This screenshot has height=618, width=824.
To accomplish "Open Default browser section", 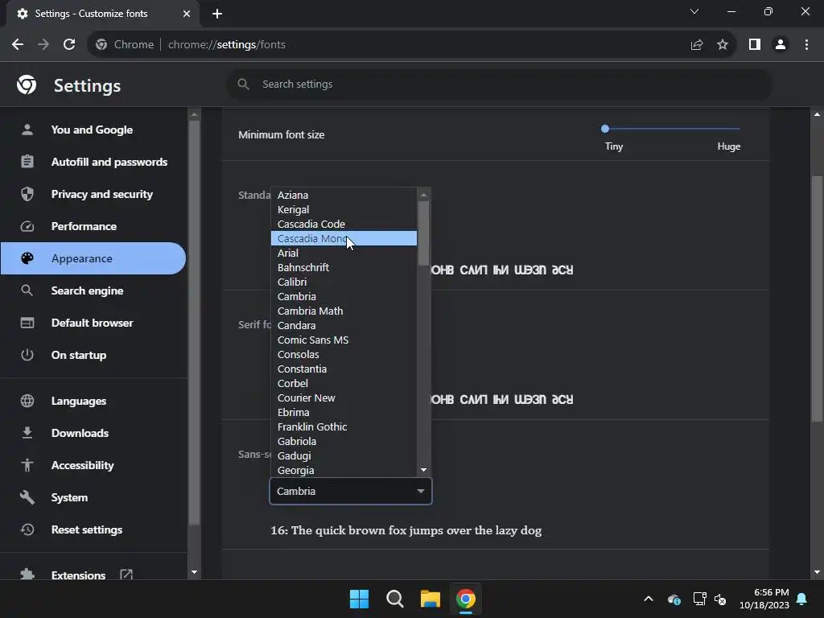I will 93,323.
